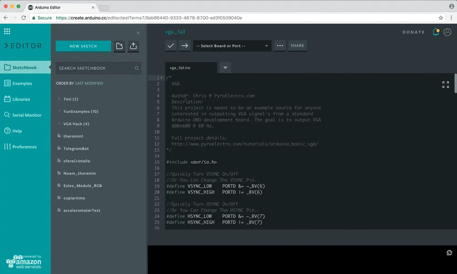Click the Verify checkmark icon
The image size is (457, 274).
coord(171,46)
